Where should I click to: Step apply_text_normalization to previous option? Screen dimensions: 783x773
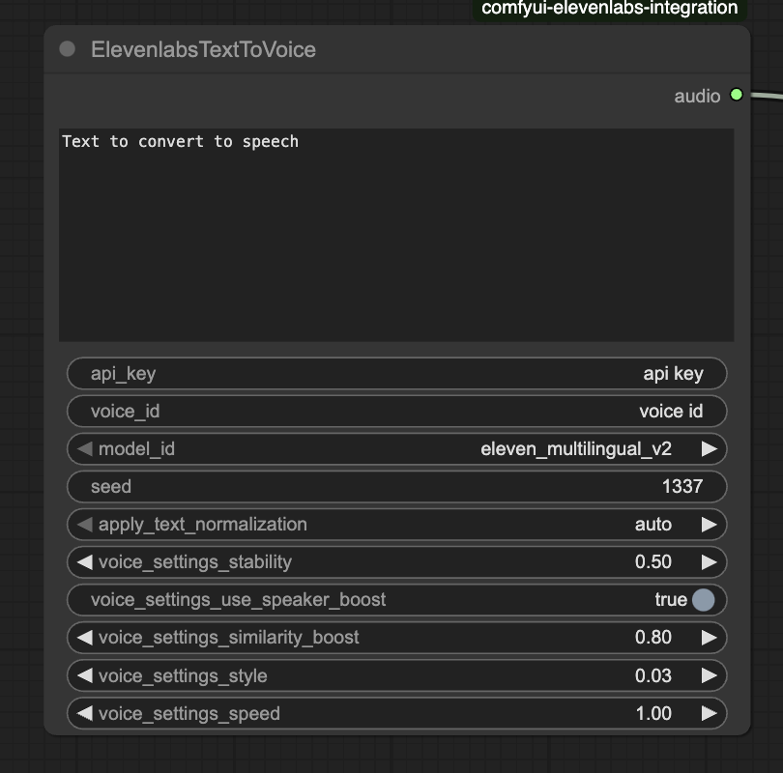(84, 524)
